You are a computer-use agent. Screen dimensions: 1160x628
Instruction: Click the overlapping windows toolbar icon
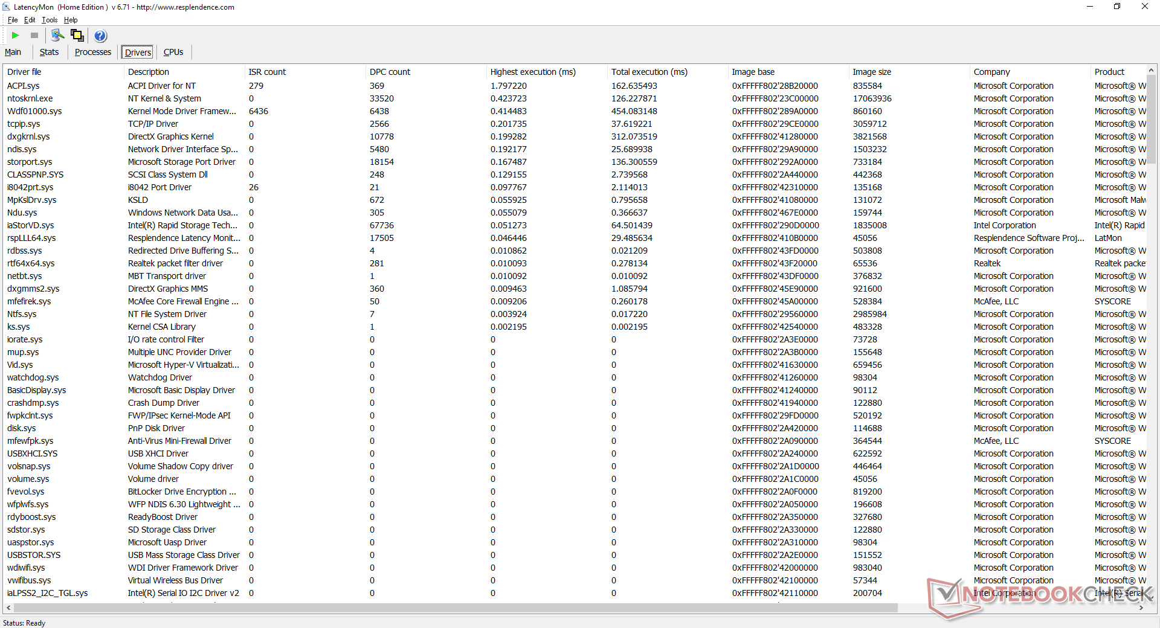(x=77, y=36)
